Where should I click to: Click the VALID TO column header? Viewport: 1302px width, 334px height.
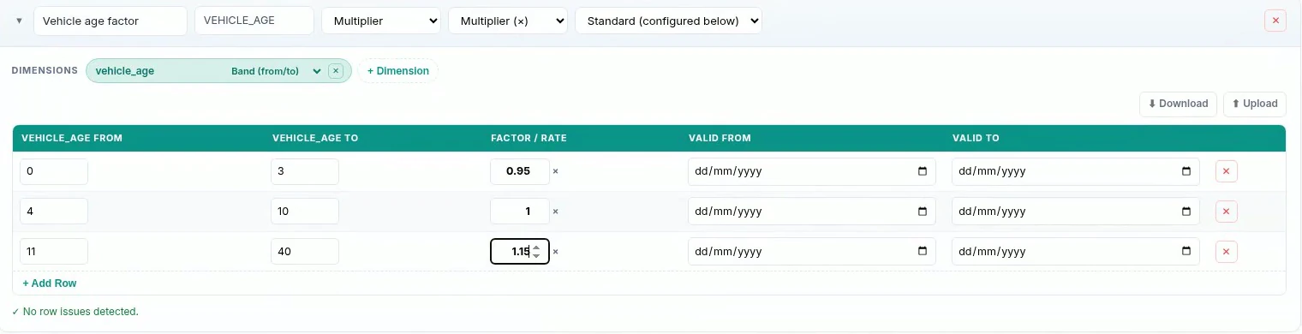pyautogui.click(x=976, y=139)
